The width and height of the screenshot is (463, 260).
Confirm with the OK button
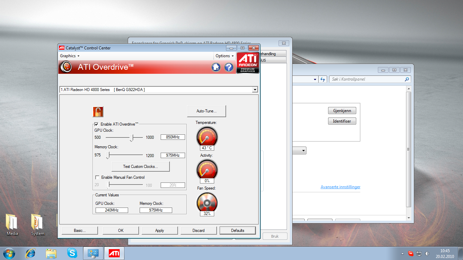[x=121, y=231]
